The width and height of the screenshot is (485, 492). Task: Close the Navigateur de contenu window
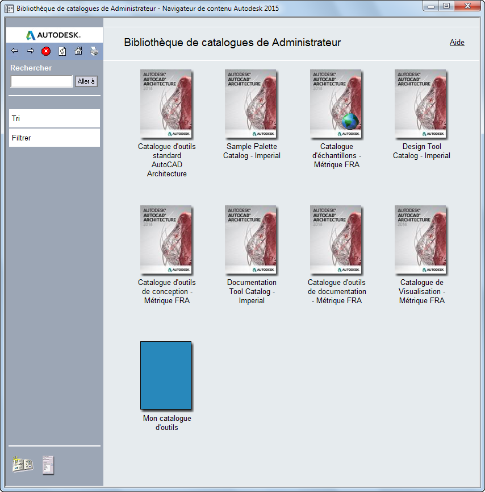[x=467, y=6]
